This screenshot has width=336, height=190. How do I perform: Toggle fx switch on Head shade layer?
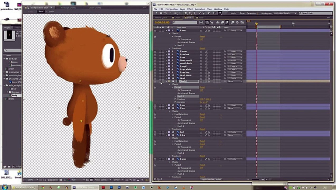coord(209,75)
